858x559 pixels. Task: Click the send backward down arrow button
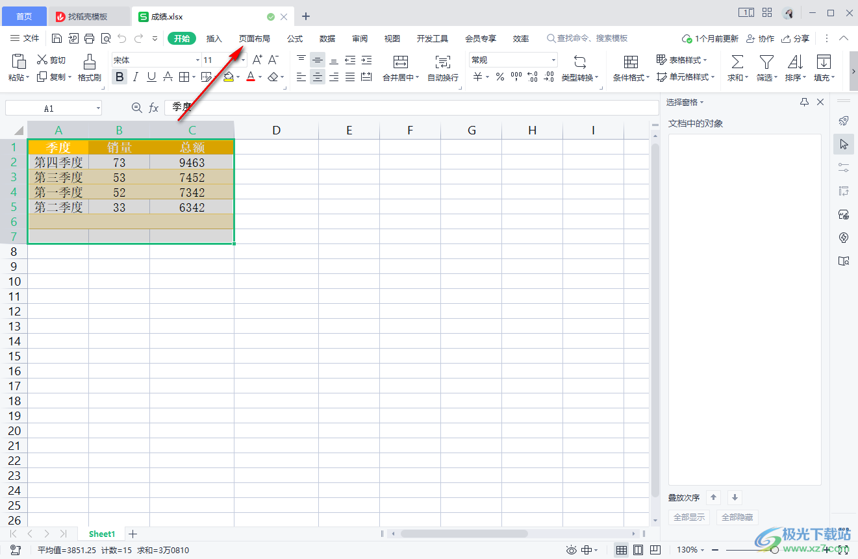click(735, 497)
